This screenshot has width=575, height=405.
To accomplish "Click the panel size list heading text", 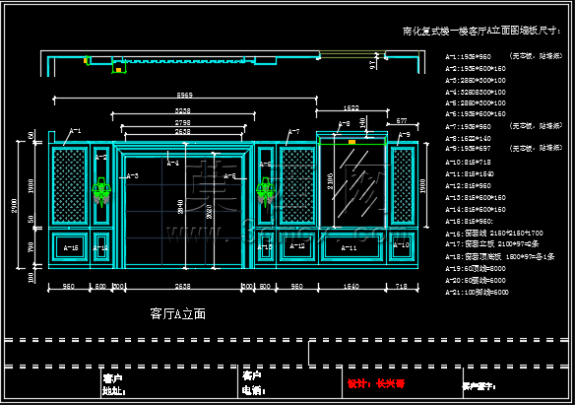I will click(x=481, y=32).
